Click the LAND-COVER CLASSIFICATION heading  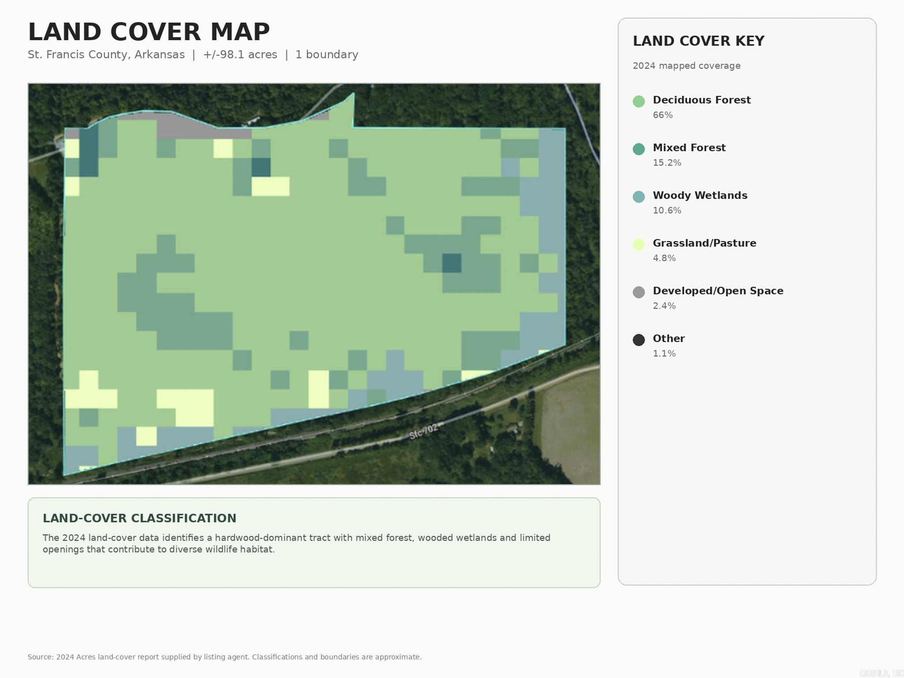139,518
